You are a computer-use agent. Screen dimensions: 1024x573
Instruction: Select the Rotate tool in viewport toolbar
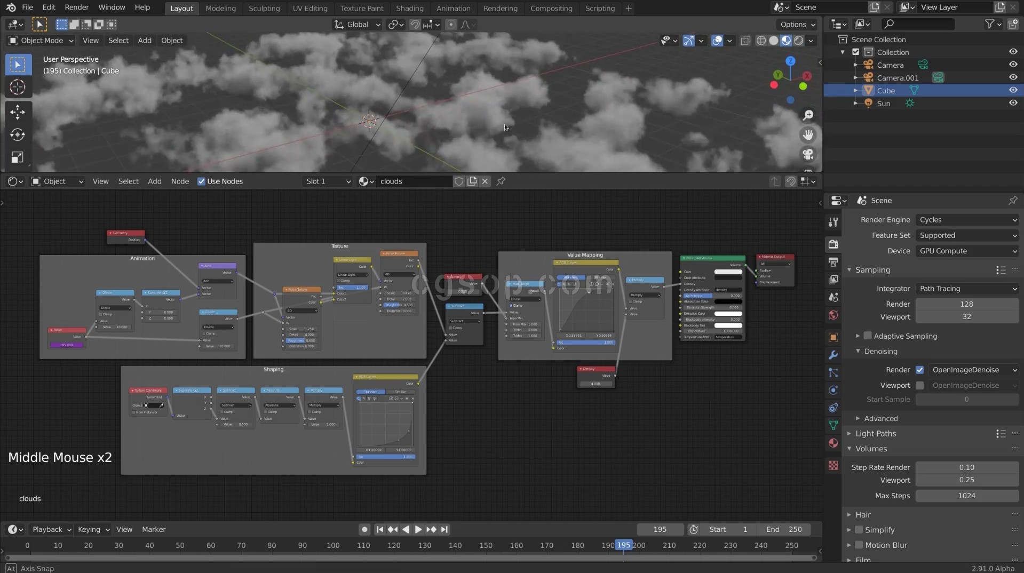pyautogui.click(x=18, y=134)
